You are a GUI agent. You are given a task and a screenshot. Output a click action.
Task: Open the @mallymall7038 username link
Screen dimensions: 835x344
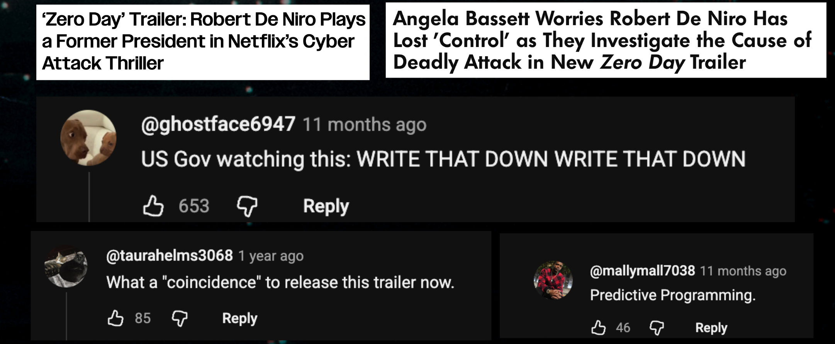(642, 271)
